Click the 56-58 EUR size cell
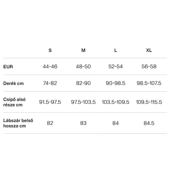 [x=149, y=66]
